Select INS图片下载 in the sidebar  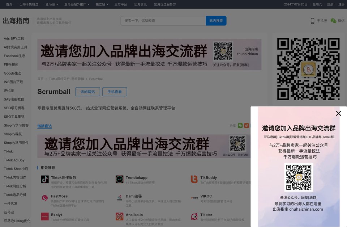pyautogui.click(x=13, y=82)
